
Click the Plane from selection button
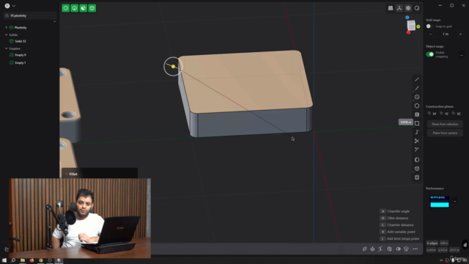pyautogui.click(x=445, y=124)
